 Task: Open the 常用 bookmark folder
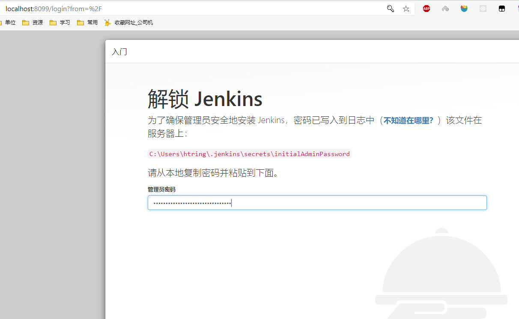click(x=87, y=23)
